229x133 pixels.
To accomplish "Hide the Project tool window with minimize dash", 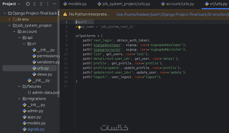I will point(54,4).
